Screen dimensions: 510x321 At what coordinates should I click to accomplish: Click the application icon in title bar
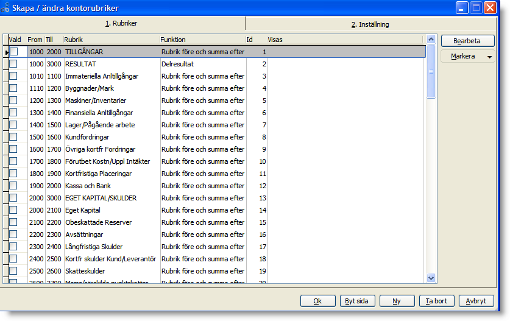tap(5, 8)
